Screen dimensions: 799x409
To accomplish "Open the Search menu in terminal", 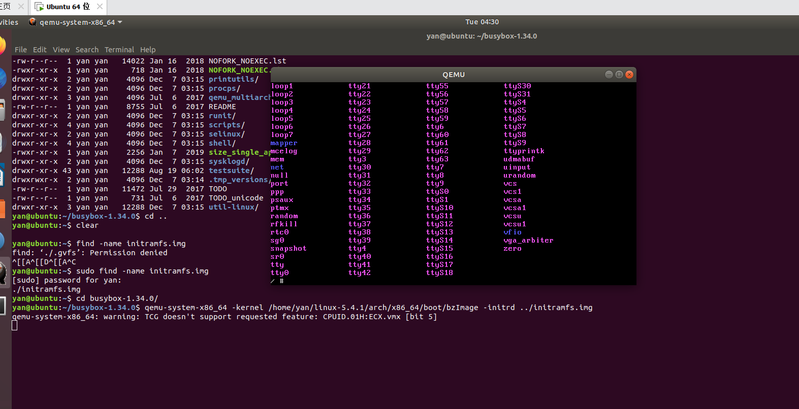I will 87,50.
